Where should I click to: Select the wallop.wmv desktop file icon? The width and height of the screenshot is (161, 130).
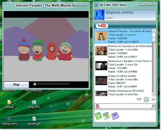(9, 121)
